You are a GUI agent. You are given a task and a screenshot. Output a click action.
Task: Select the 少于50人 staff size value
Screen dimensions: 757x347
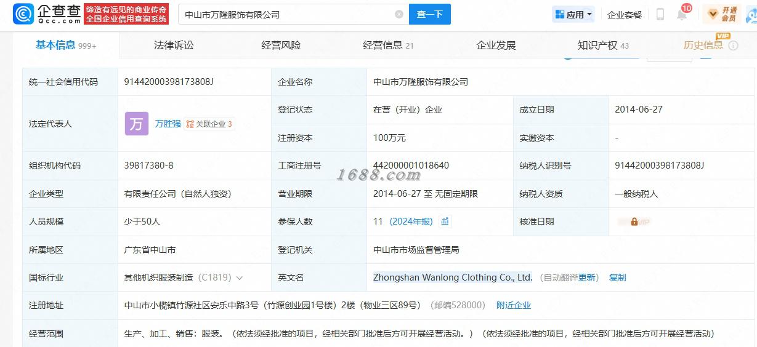click(x=142, y=221)
